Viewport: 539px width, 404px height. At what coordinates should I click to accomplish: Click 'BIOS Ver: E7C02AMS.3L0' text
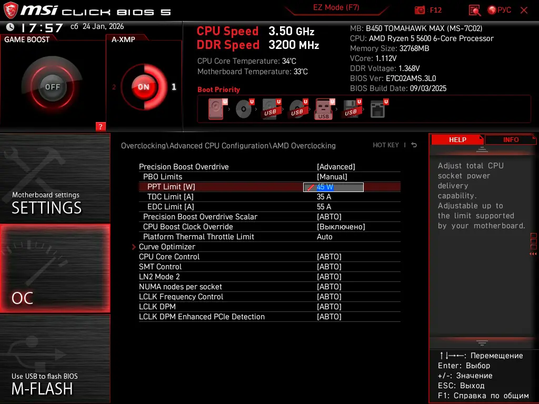pyautogui.click(x=393, y=78)
